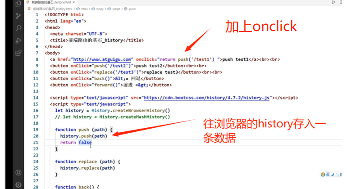Open the Explorer view in activity bar

[x=18, y=3]
